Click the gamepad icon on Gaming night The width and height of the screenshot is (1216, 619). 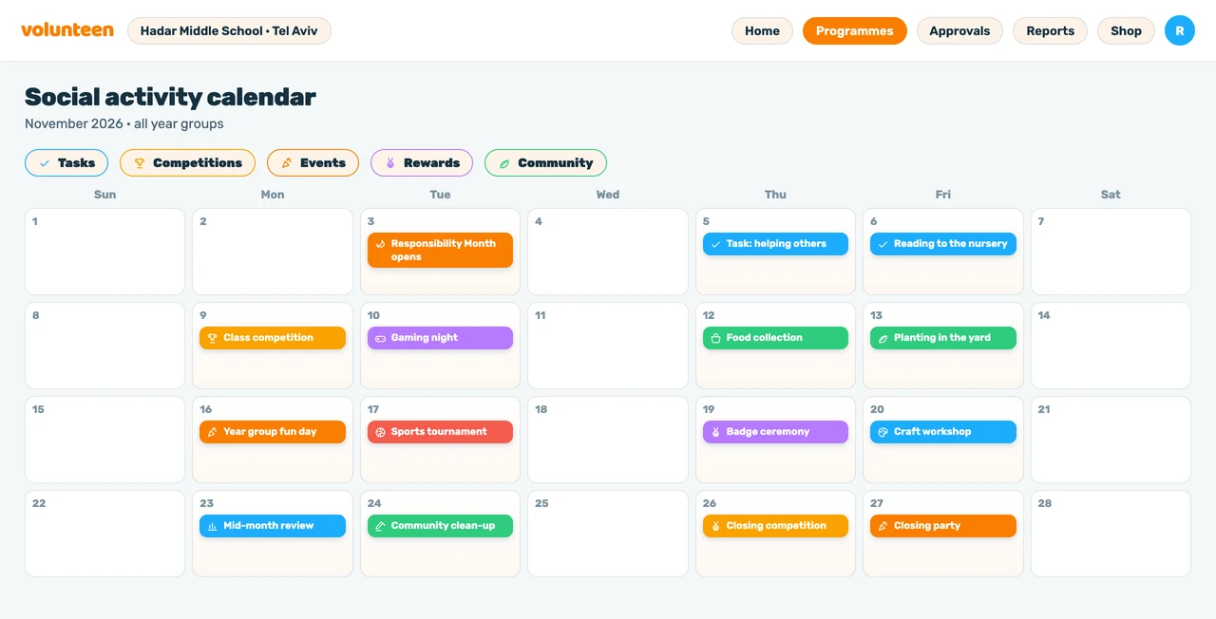click(381, 338)
